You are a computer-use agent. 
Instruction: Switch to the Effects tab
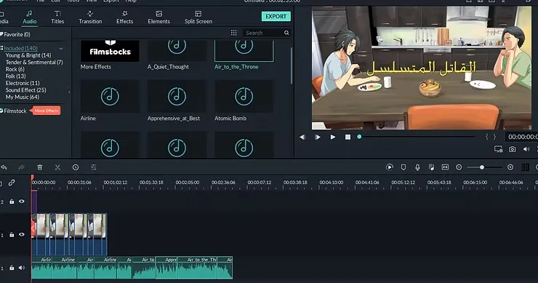(124, 17)
